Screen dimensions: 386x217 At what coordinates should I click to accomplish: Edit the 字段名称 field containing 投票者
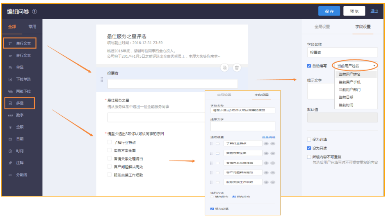[x=342, y=52]
